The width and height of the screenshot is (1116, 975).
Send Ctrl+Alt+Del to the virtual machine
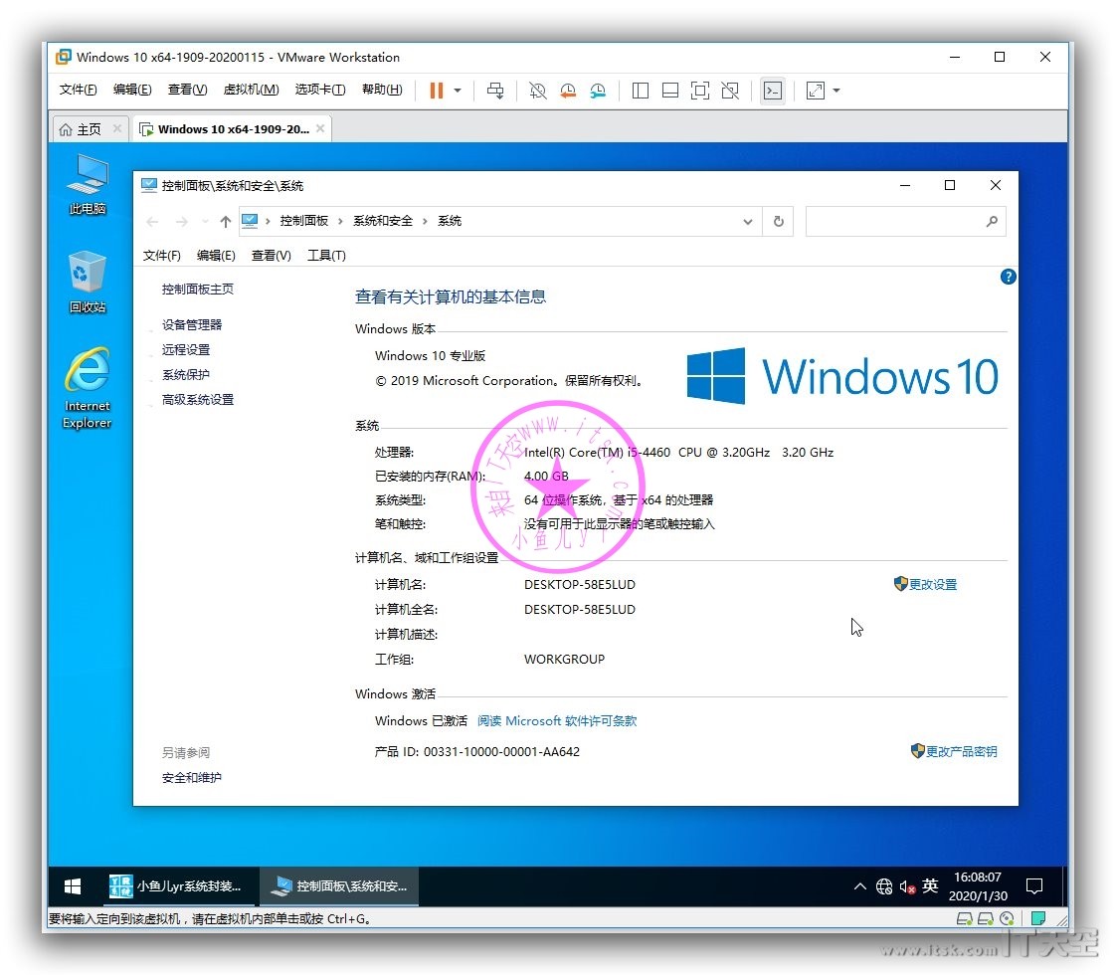point(495,91)
